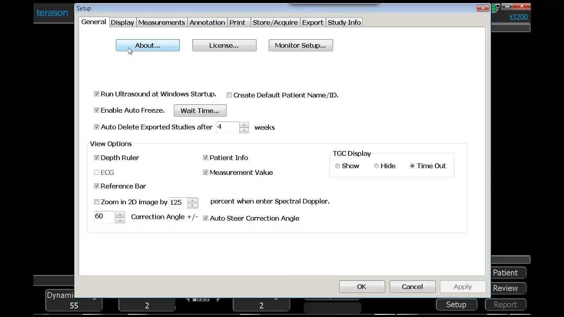Open the Print tab
Viewport: 564px width, 317px height.
pyautogui.click(x=237, y=22)
